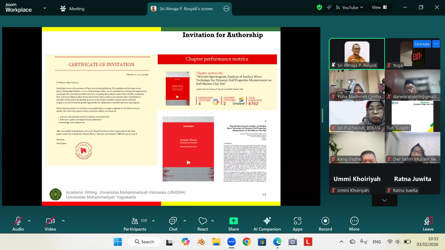This screenshot has width=445, height=250.
Task: Select Isti Pujihastuti_BEKASI video tile
Action: click(x=357, y=116)
